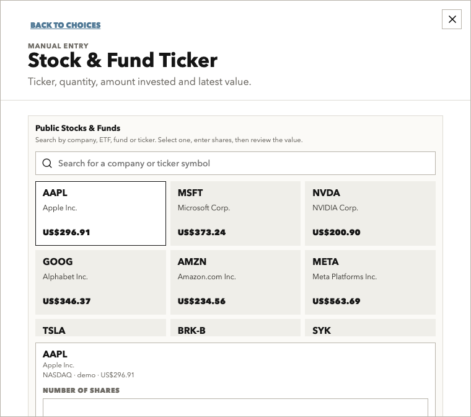Click the magnifier search icon
Image resolution: width=471 pixels, height=417 pixels.
point(47,163)
